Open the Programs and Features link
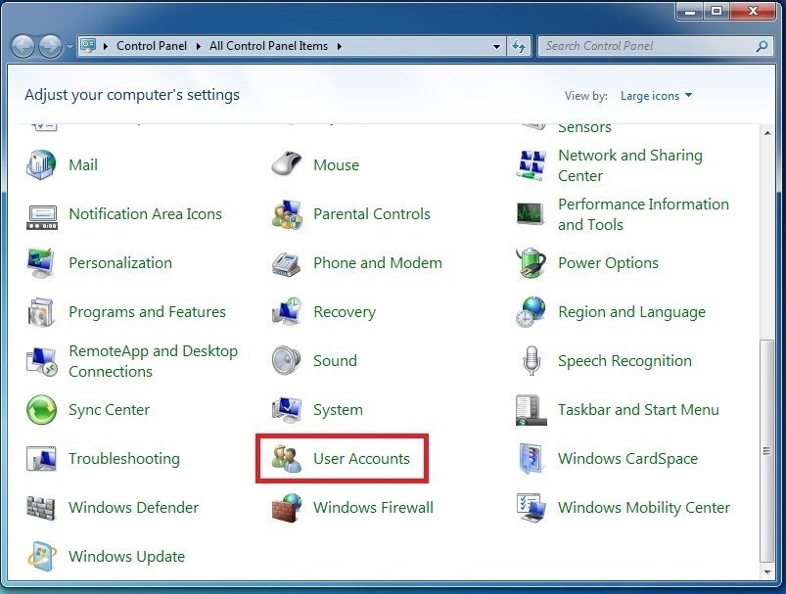This screenshot has width=786, height=594. [148, 312]
